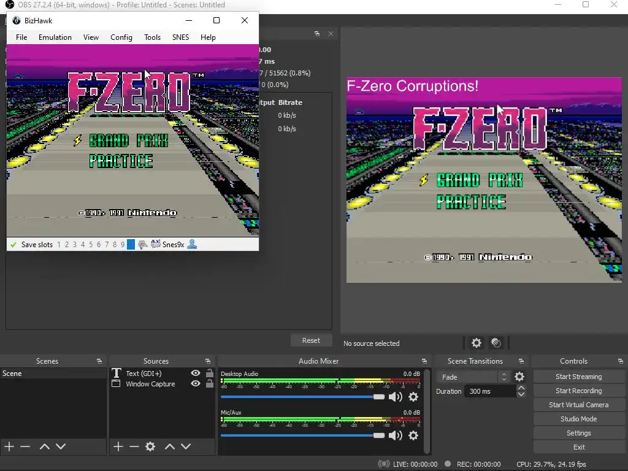The image size is (628, 471).
Task: Move source up in Sources list
Action: [170, 446]
